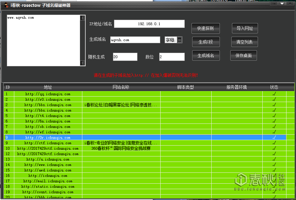Sort by the 地址 column header

point(48,87)
